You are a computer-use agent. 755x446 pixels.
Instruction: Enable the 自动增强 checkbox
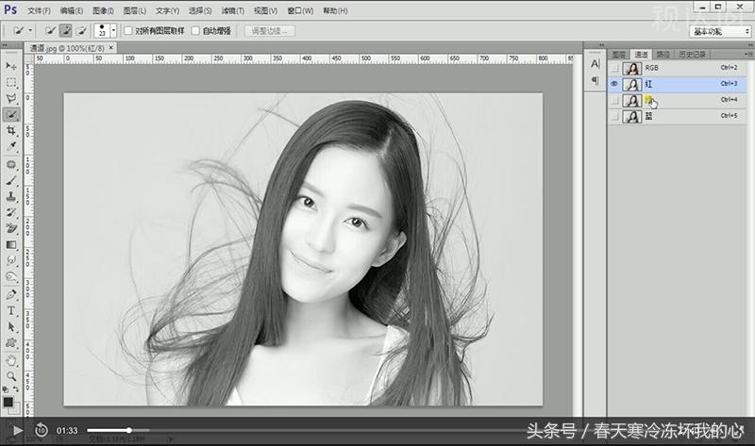point(195,30)
